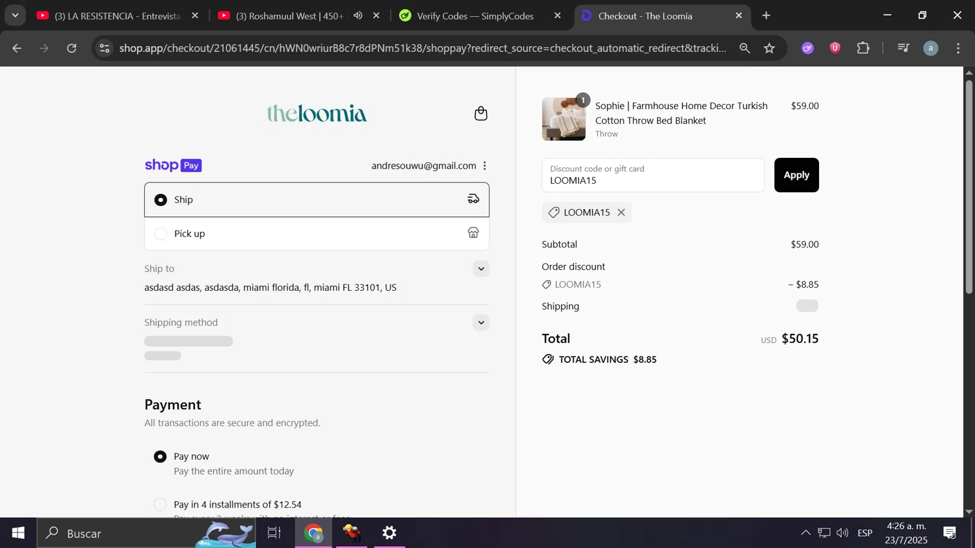Open the three-dot menu beside the email
The height and width of the screenshot is (548, 975).
(485, 166)
